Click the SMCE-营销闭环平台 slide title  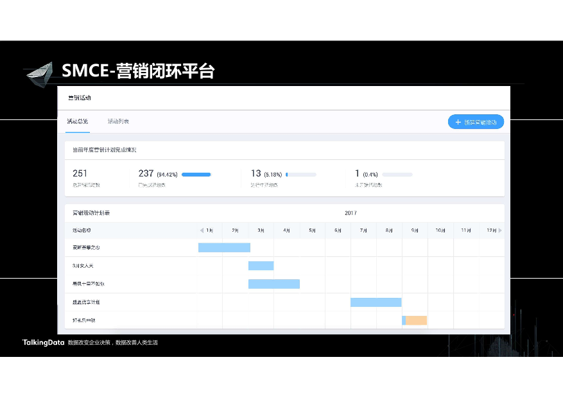(x=138, y=71)
